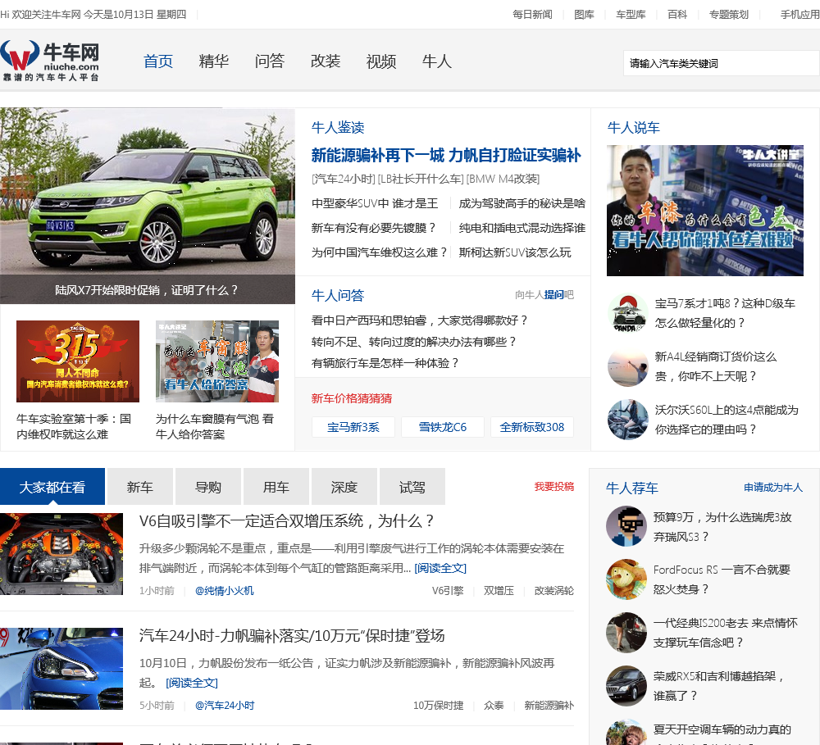Open question 转向不足、转向过度的解决办法

coord(413,342)
